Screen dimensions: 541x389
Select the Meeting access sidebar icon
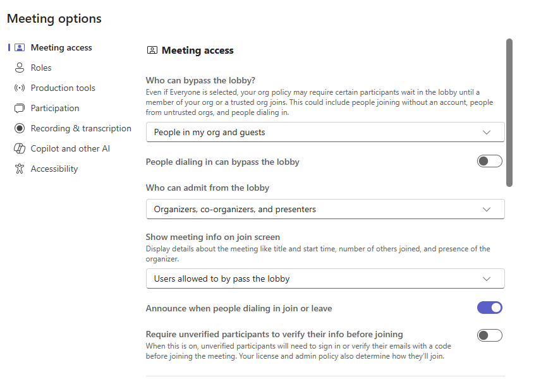coord(20,47)
